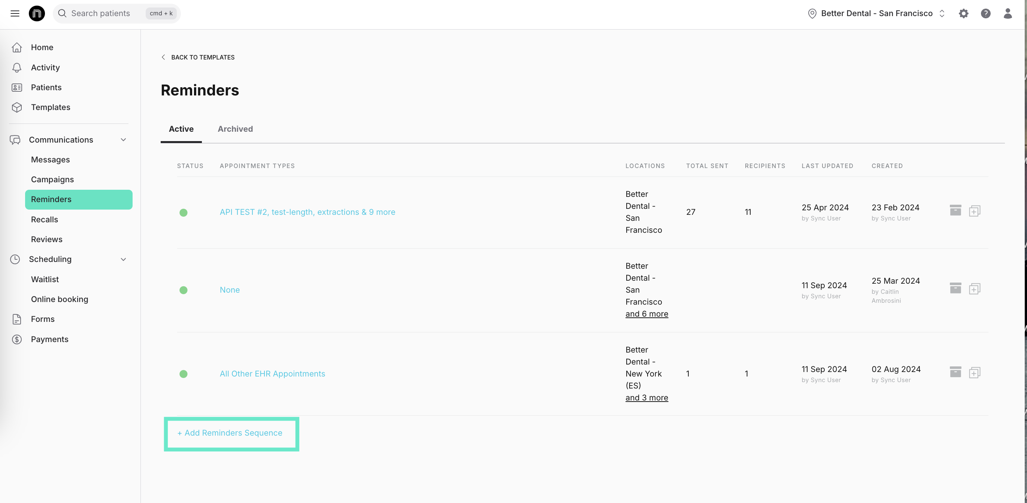Click the location pin icon
The width and height of the screenshot is (1027, 503).
click(812, 13)
